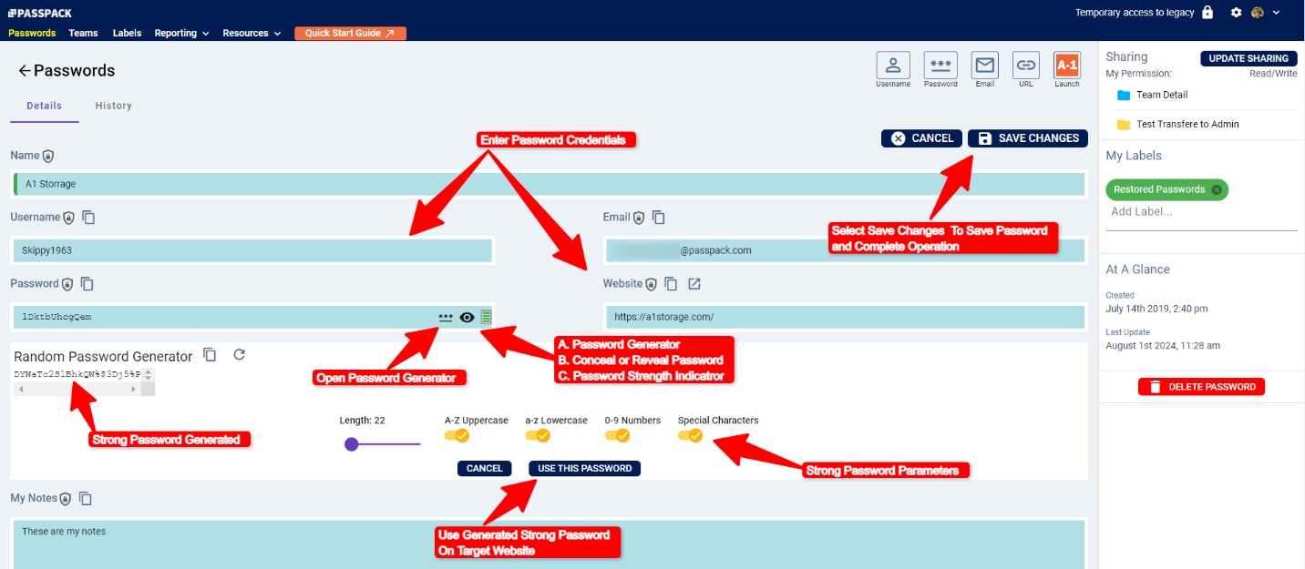Click the URL link icon
Image resolution: width=1305 pixels, height=569 pixels.
1026,66
